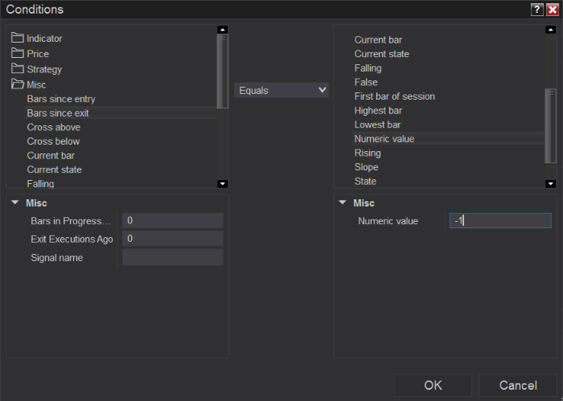Collapse the open Misc folder icon
The image size is (563, 401).
[17, 84]
